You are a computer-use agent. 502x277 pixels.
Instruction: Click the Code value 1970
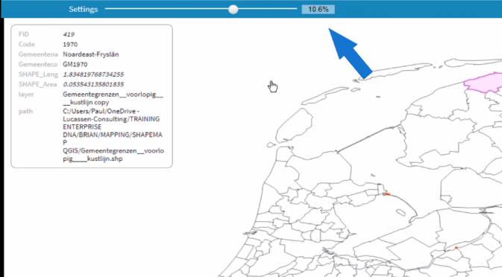click(70, 44)
